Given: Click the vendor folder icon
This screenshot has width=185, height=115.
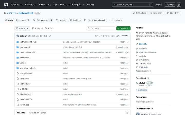Looking at the screenshot, I should [17, 63].
